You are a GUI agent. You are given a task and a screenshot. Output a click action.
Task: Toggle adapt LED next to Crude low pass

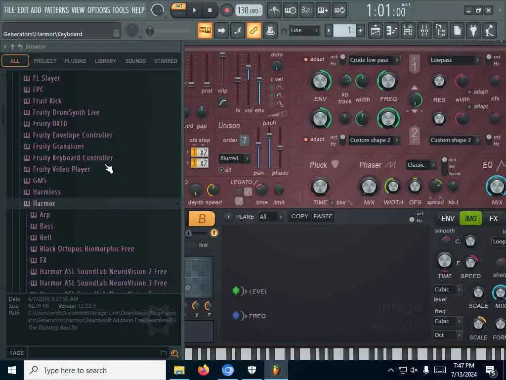[x=306, y=59]
